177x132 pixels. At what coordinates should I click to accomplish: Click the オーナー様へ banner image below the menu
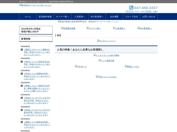[94, 28]
